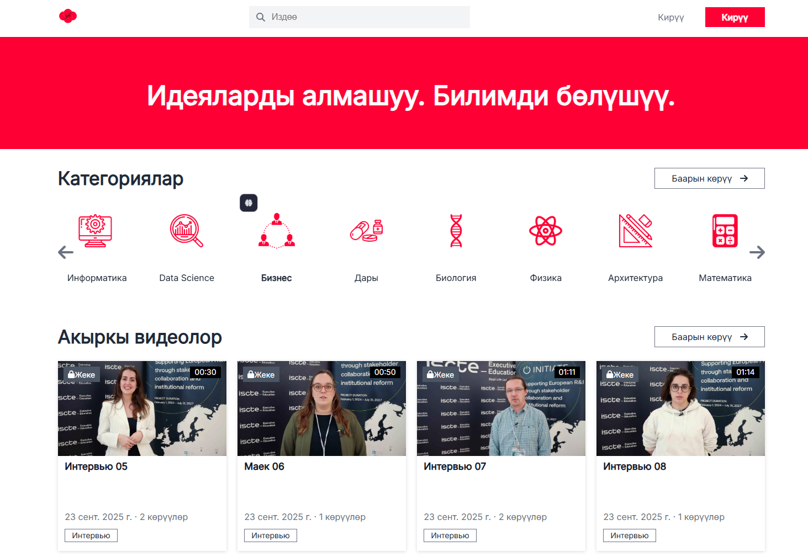Click the grey Кирүү text link

[670, 18]
